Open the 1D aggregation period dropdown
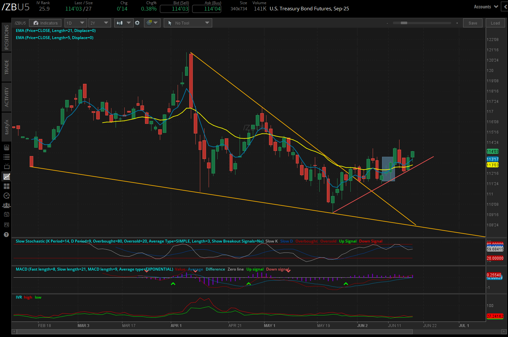The width and height of the screenshot is (508, 337). 76,23
